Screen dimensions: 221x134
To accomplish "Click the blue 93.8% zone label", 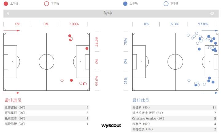I will click(203, 24).
